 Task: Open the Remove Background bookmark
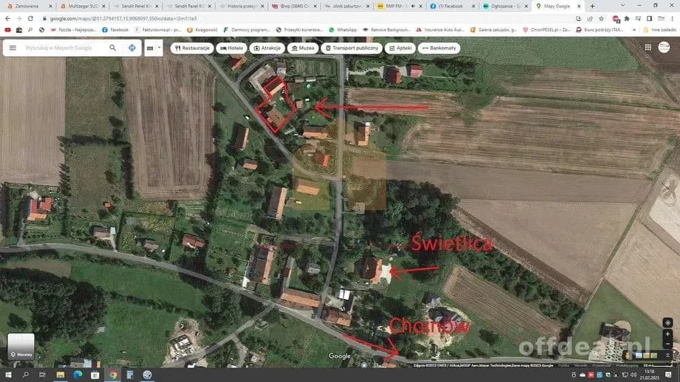pos(386,30)
